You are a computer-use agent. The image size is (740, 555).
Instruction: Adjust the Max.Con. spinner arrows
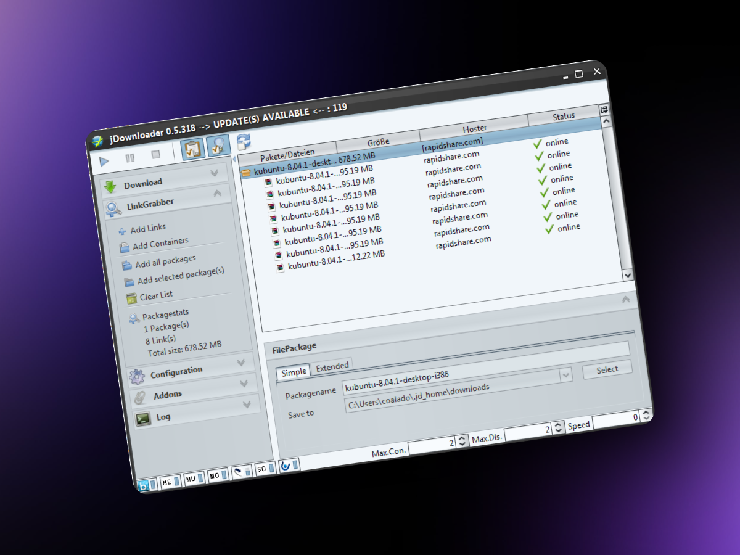462,441
